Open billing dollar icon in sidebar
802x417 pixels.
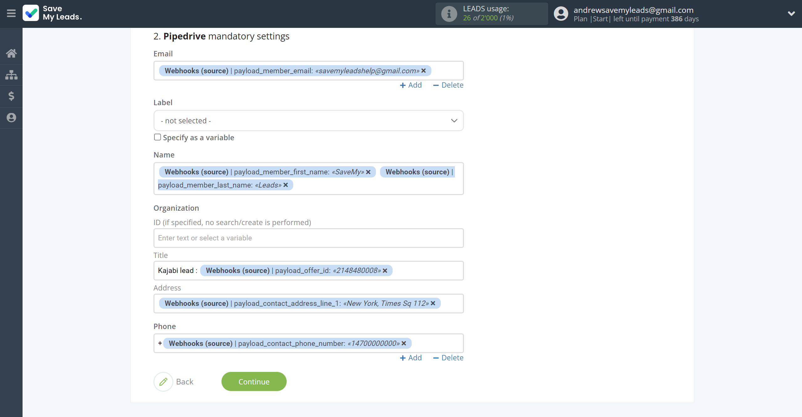(x=11, y=96)
